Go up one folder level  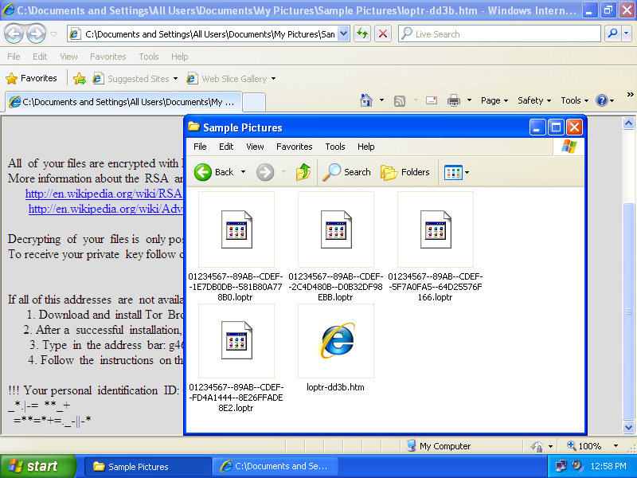tap(303, 172)
